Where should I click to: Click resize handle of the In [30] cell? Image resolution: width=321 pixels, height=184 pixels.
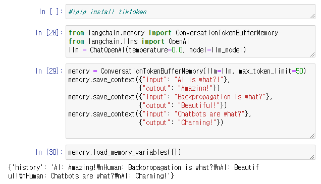point(312,157)
